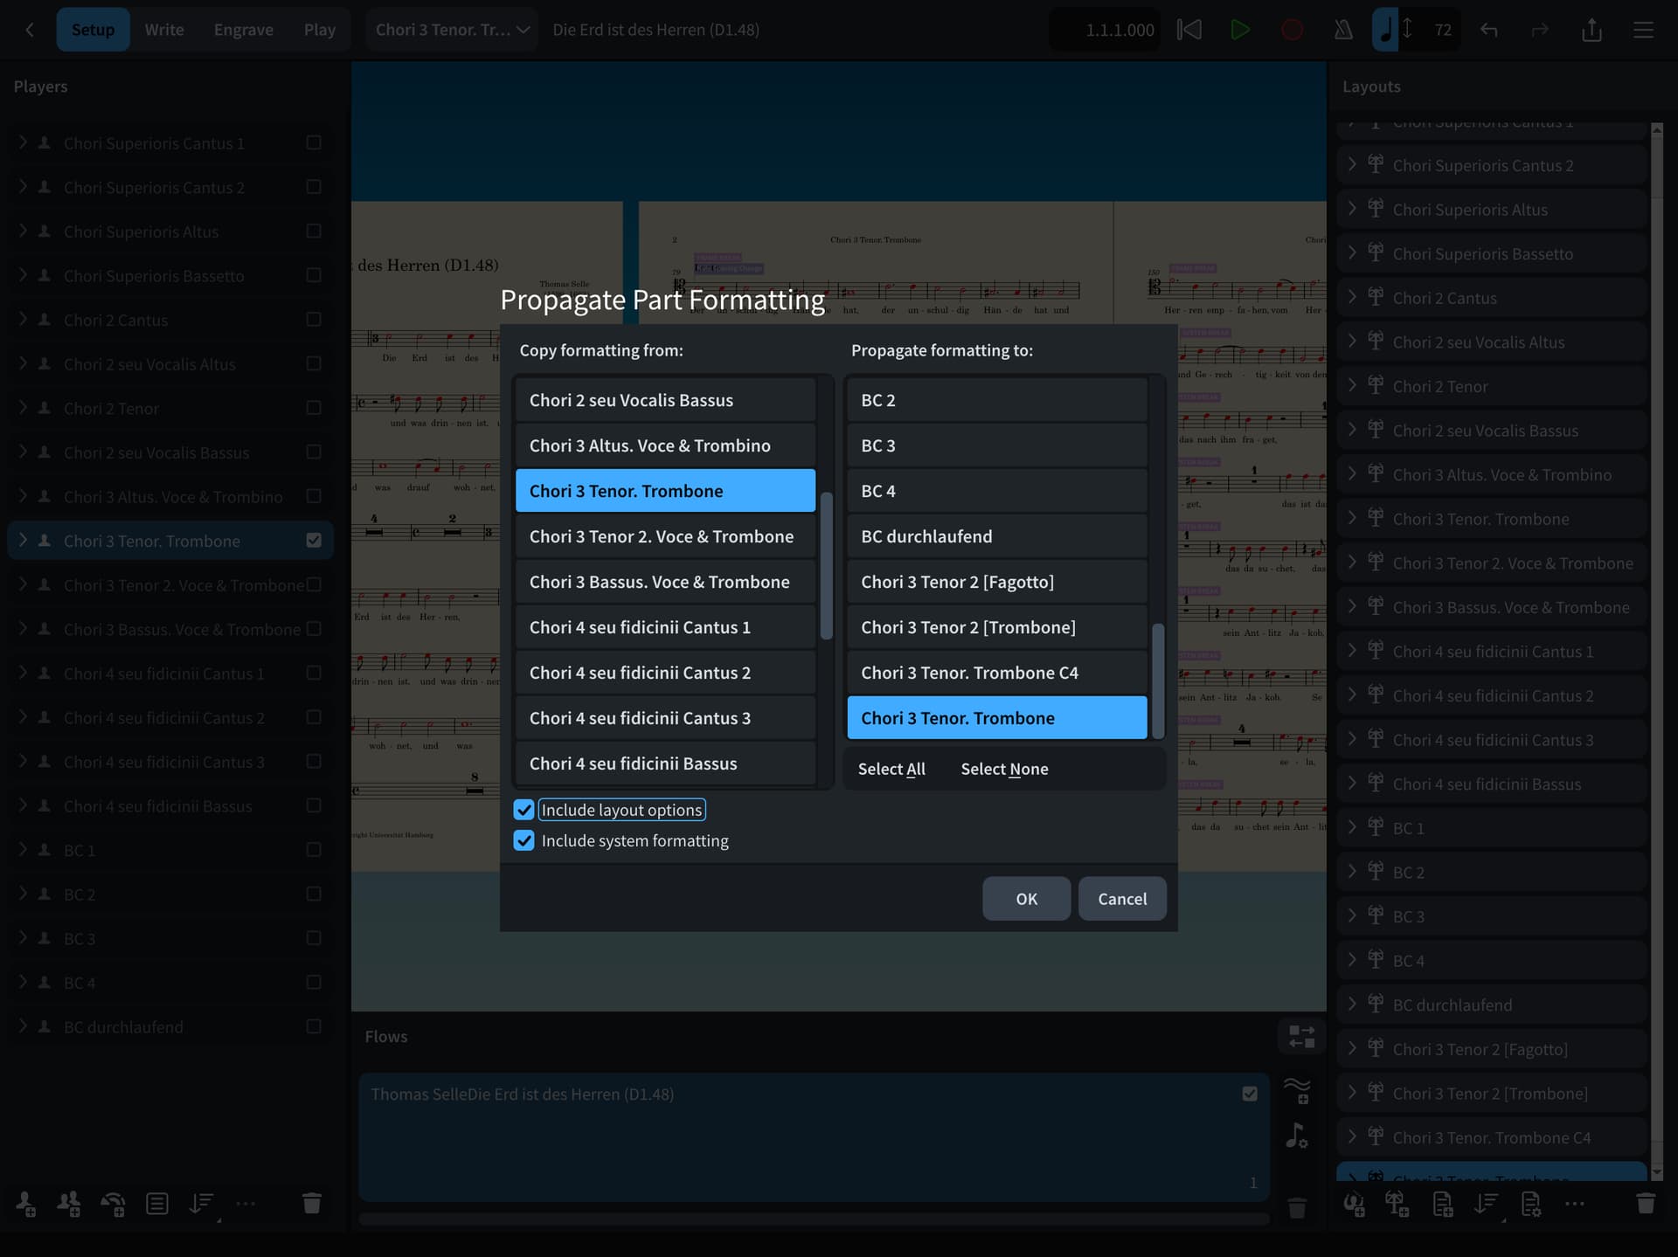Switch to the Write mode tab
This screenshot has height=1257, width=1678.
[x=163, y=30]
